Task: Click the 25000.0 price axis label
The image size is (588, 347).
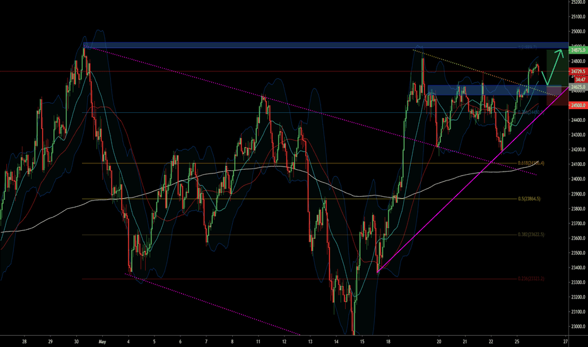Action: tap(579, 32)
